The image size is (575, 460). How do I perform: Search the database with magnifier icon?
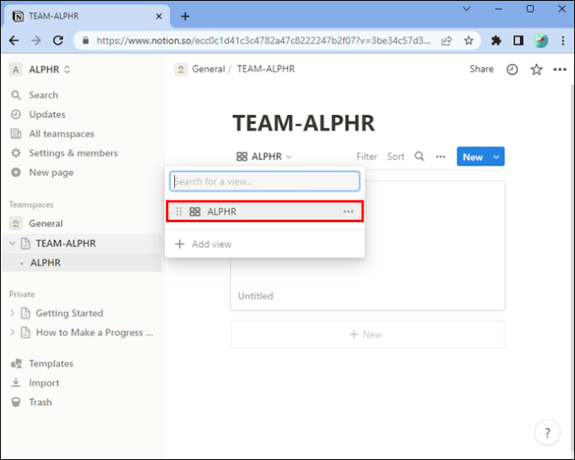tap(419, 156)
